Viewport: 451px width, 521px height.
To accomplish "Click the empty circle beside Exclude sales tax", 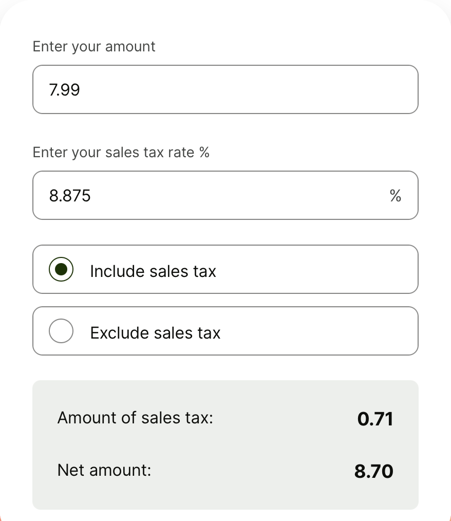I will pyautogui.click(x=61, y=332).
